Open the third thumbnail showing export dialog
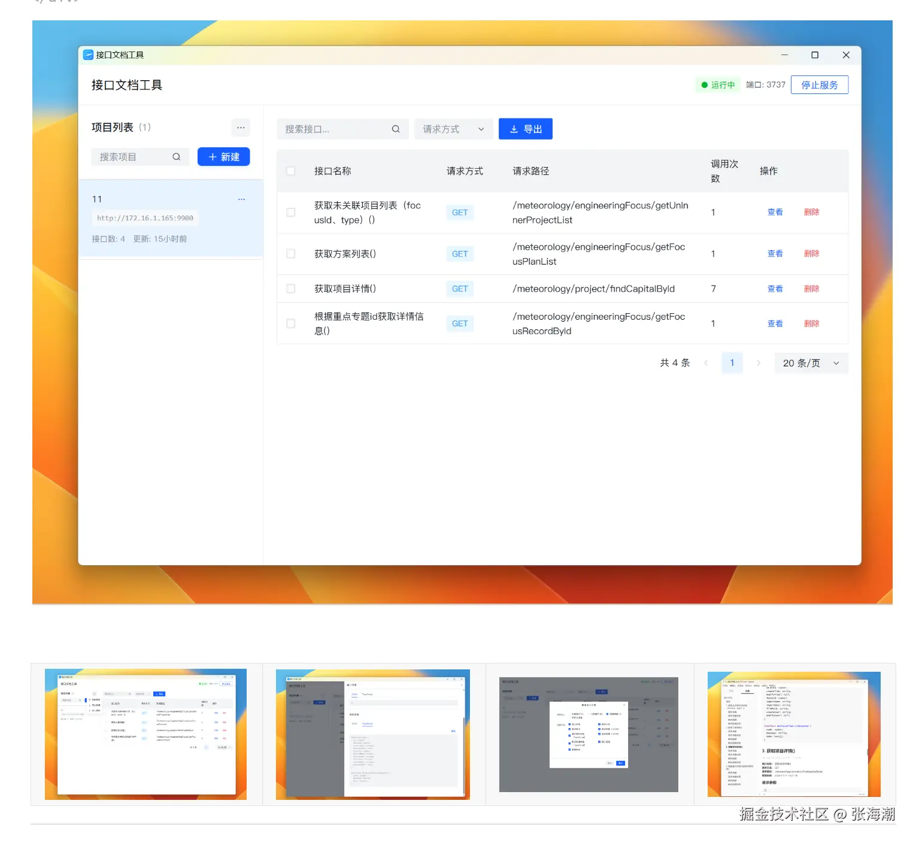916x843 pixels. coord(589,735)
